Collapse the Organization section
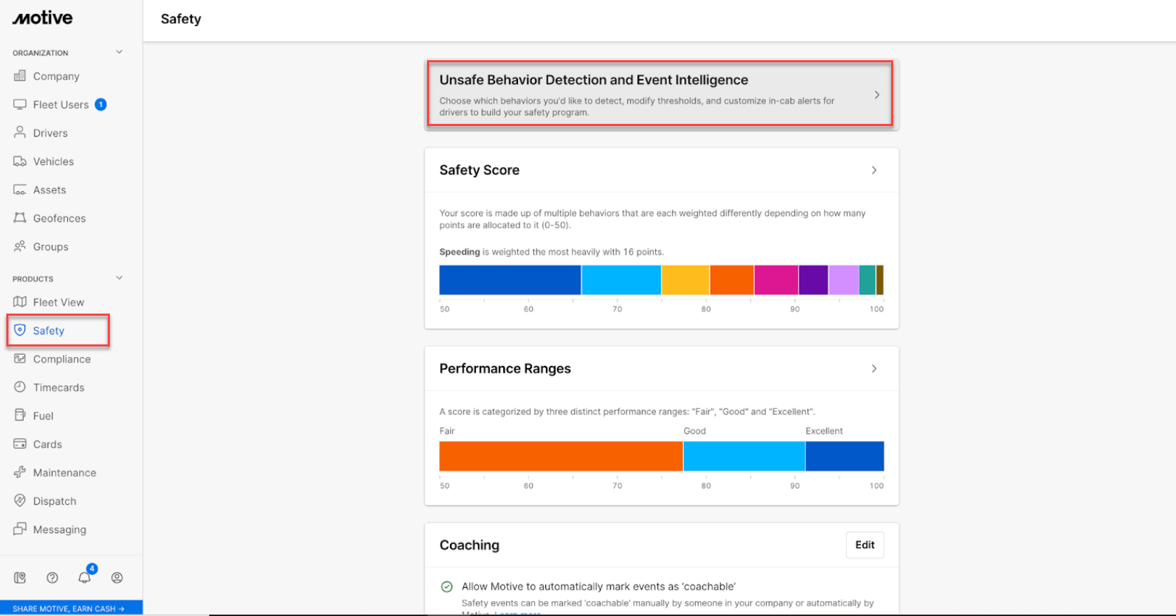This screenshot has height=616, width=1176. click(119, 52)
